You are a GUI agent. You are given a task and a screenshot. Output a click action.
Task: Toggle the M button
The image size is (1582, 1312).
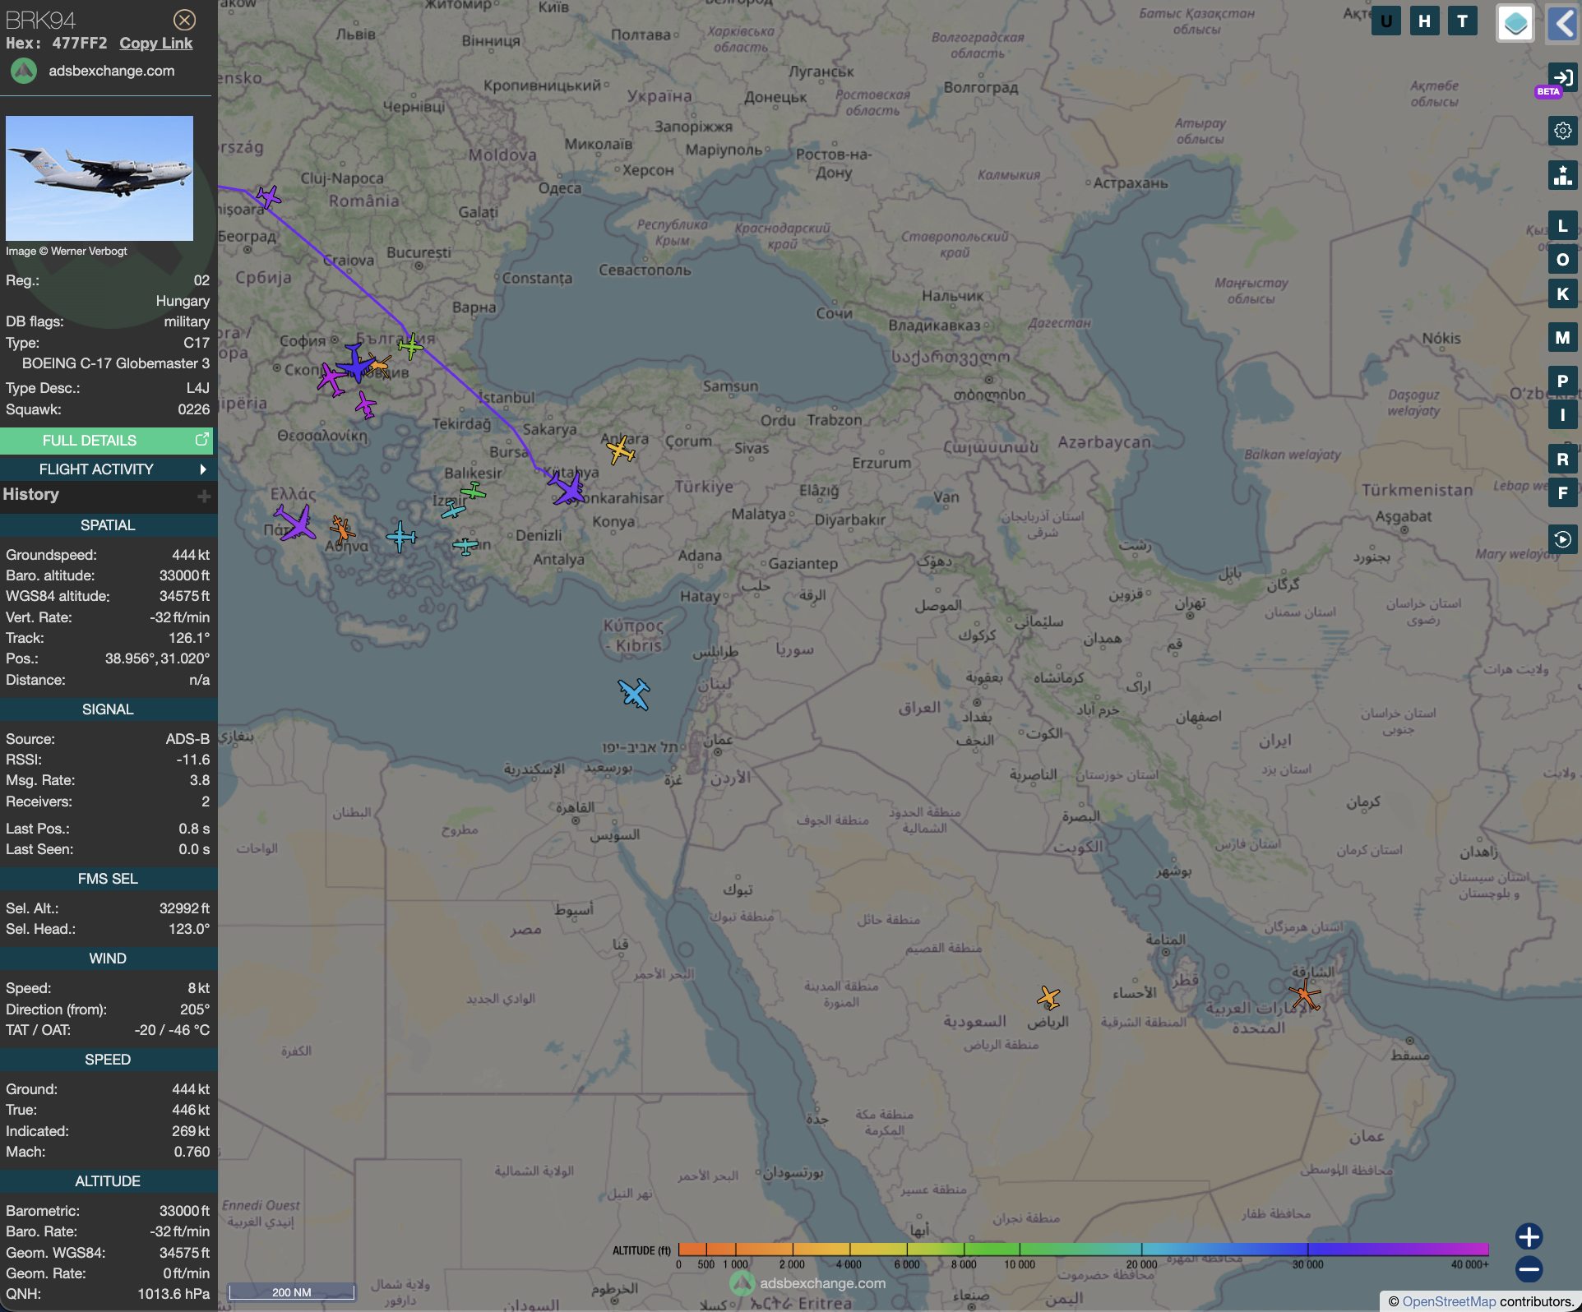pos(1562,337)
